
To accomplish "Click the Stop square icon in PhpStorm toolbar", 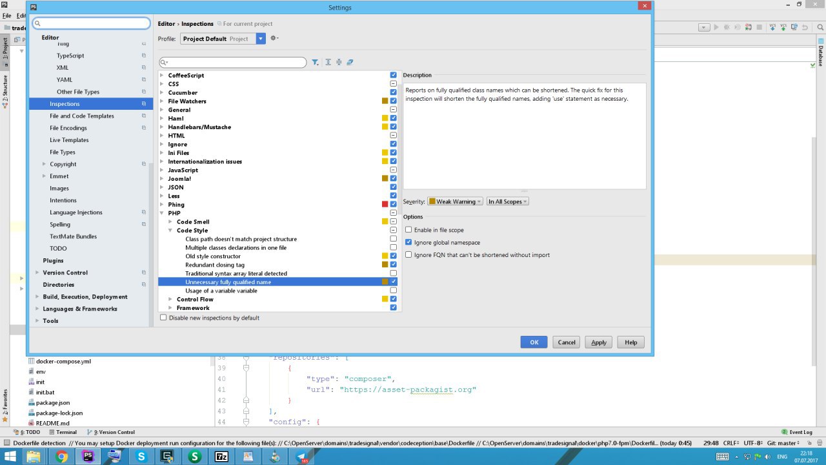I will (x=760, y=27).
